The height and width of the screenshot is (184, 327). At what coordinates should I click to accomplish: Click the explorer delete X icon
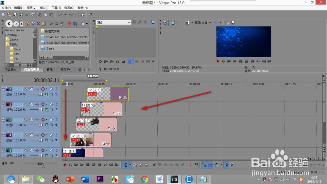pyautogui.click(x=38, y=24)
